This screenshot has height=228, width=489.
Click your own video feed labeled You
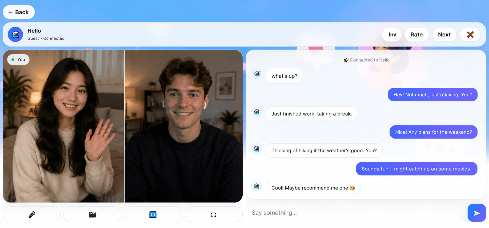(63, 126)
